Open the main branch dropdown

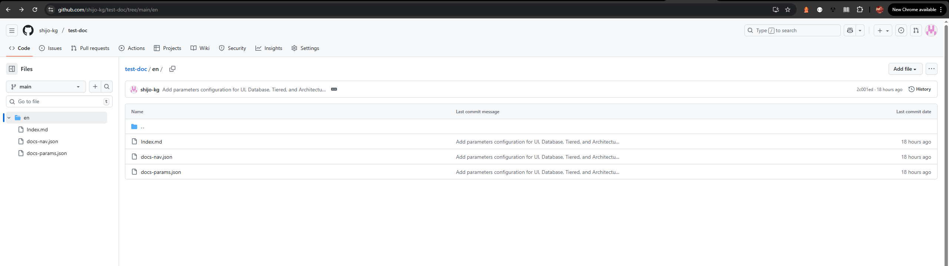(46, 87)
